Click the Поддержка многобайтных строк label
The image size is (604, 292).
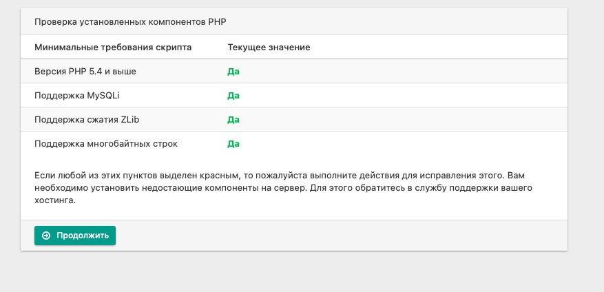point(106,144)
